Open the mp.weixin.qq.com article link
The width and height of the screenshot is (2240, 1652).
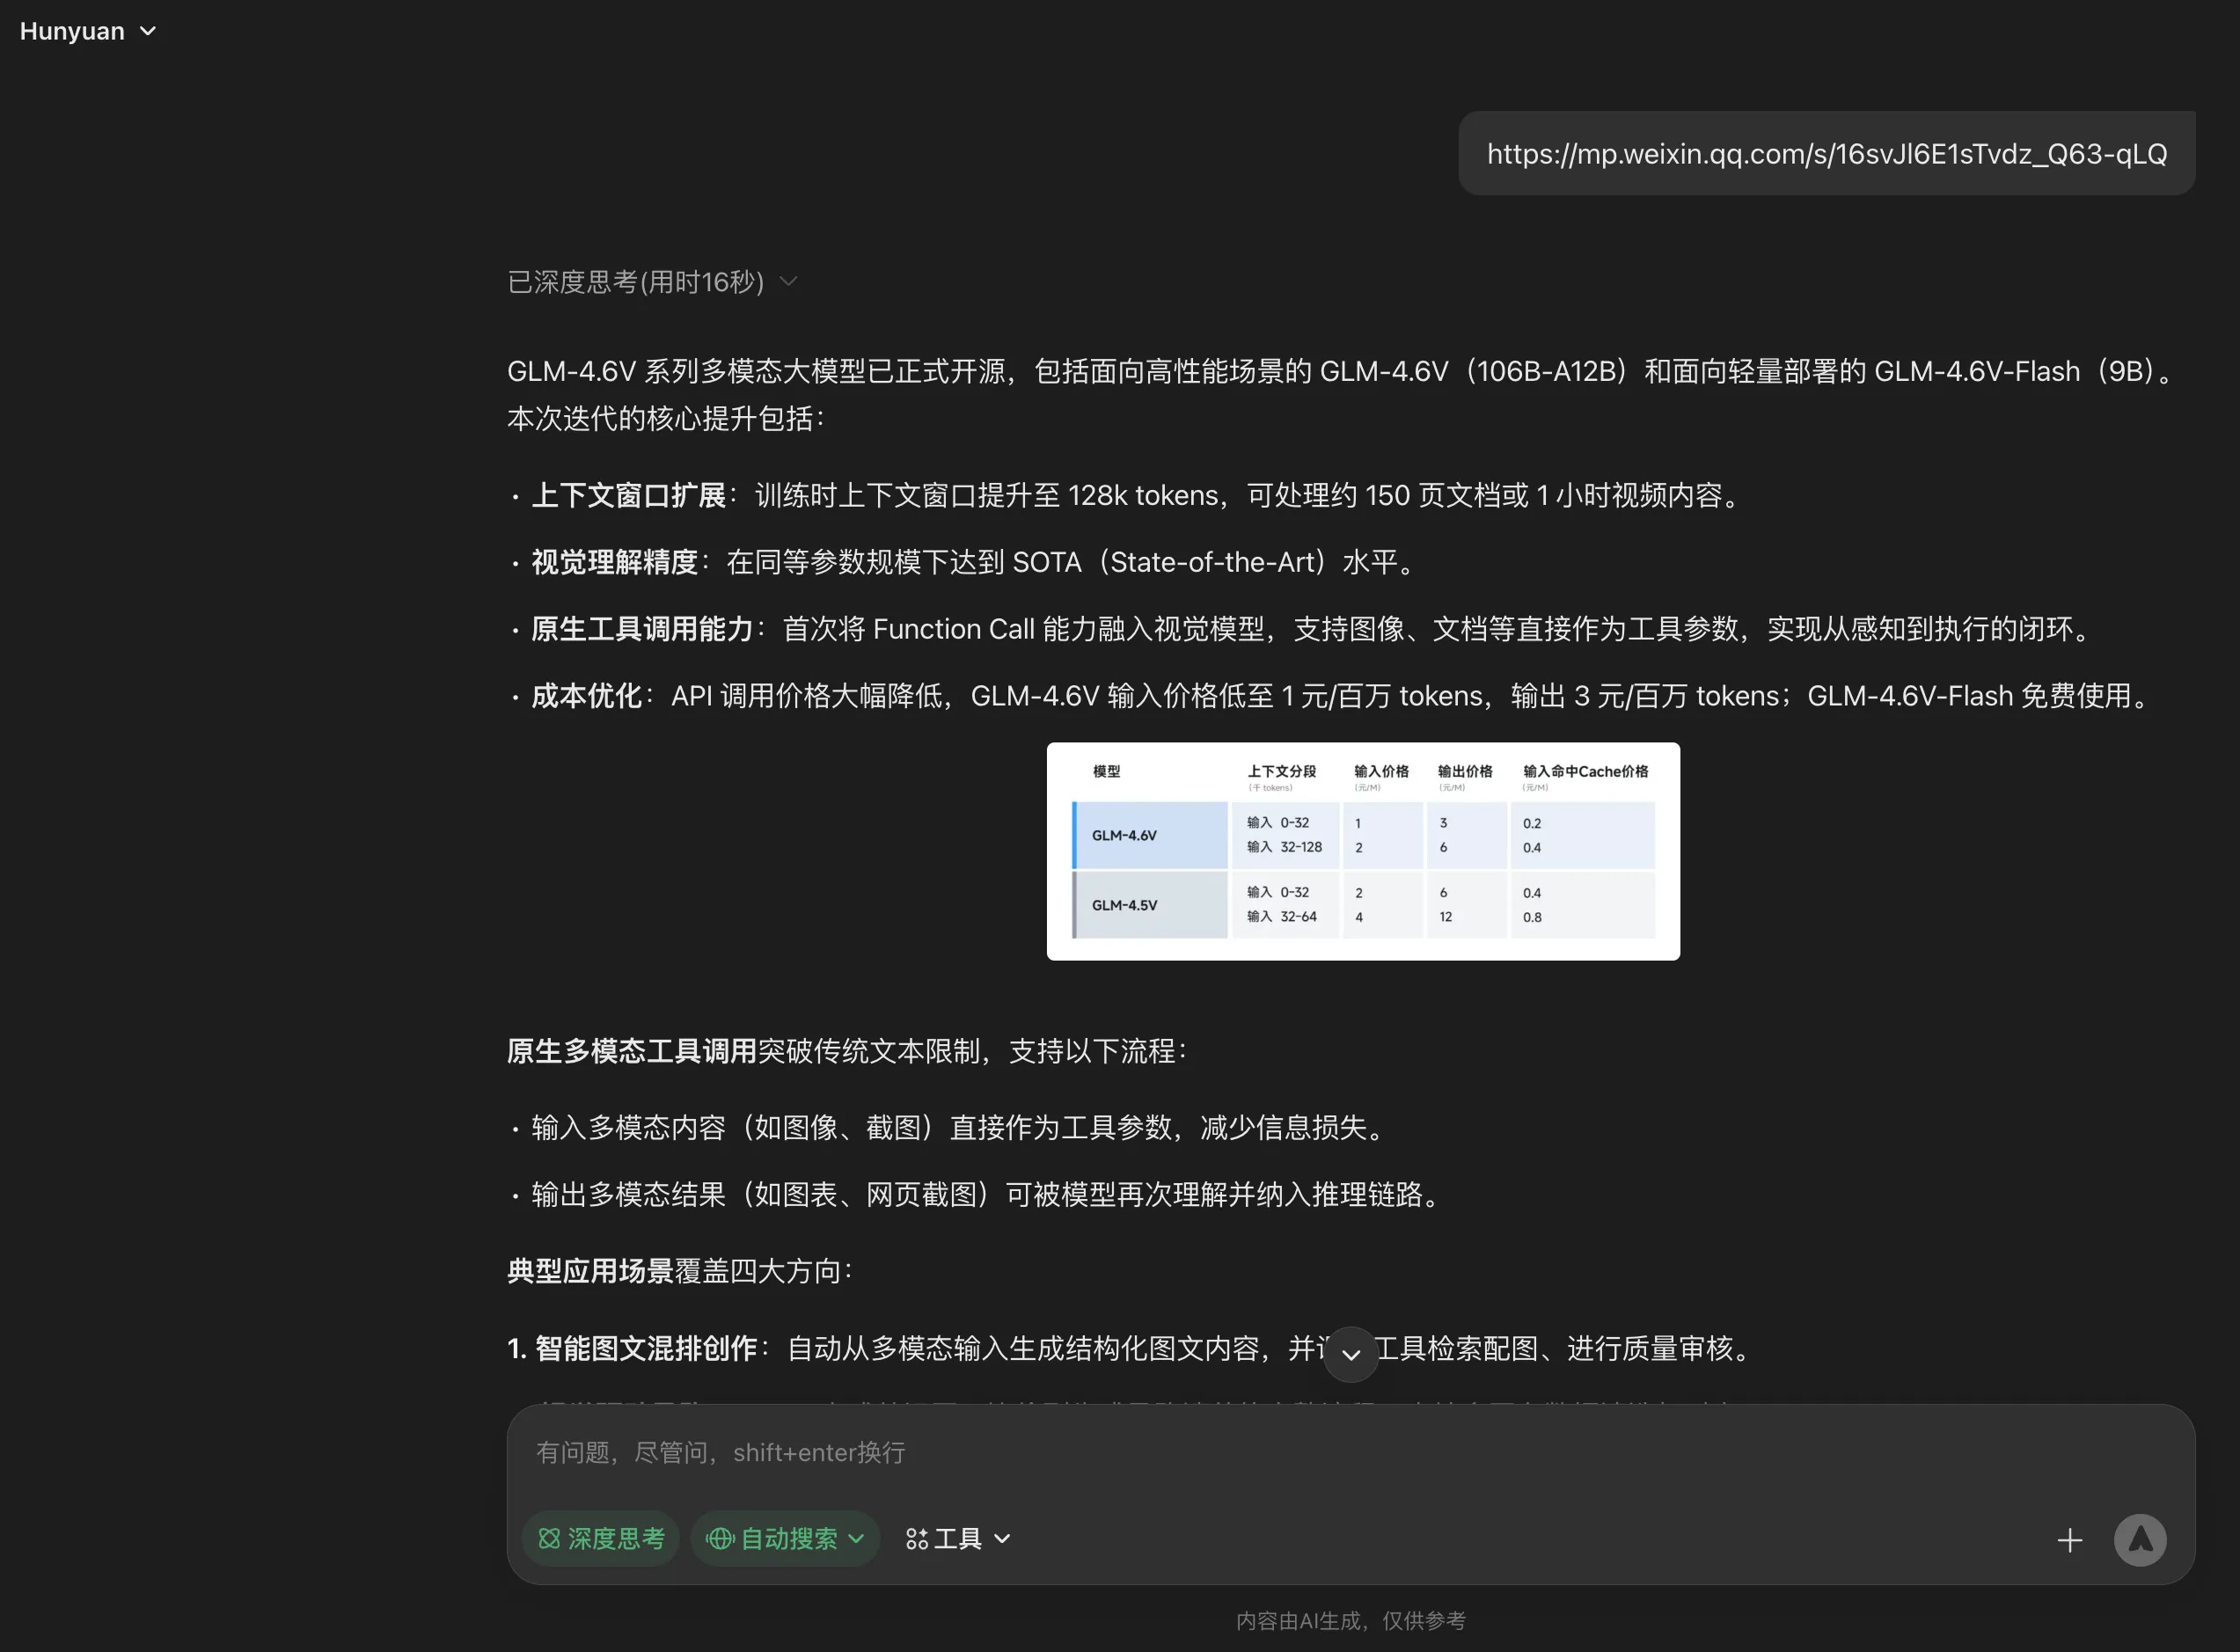(1826, 153)
